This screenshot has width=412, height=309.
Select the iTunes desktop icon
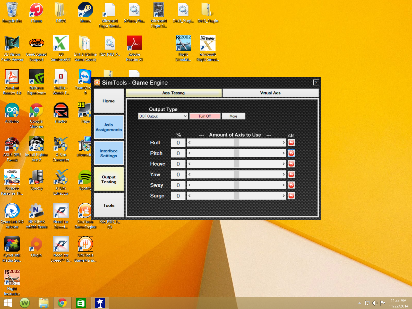coord(37,12)
